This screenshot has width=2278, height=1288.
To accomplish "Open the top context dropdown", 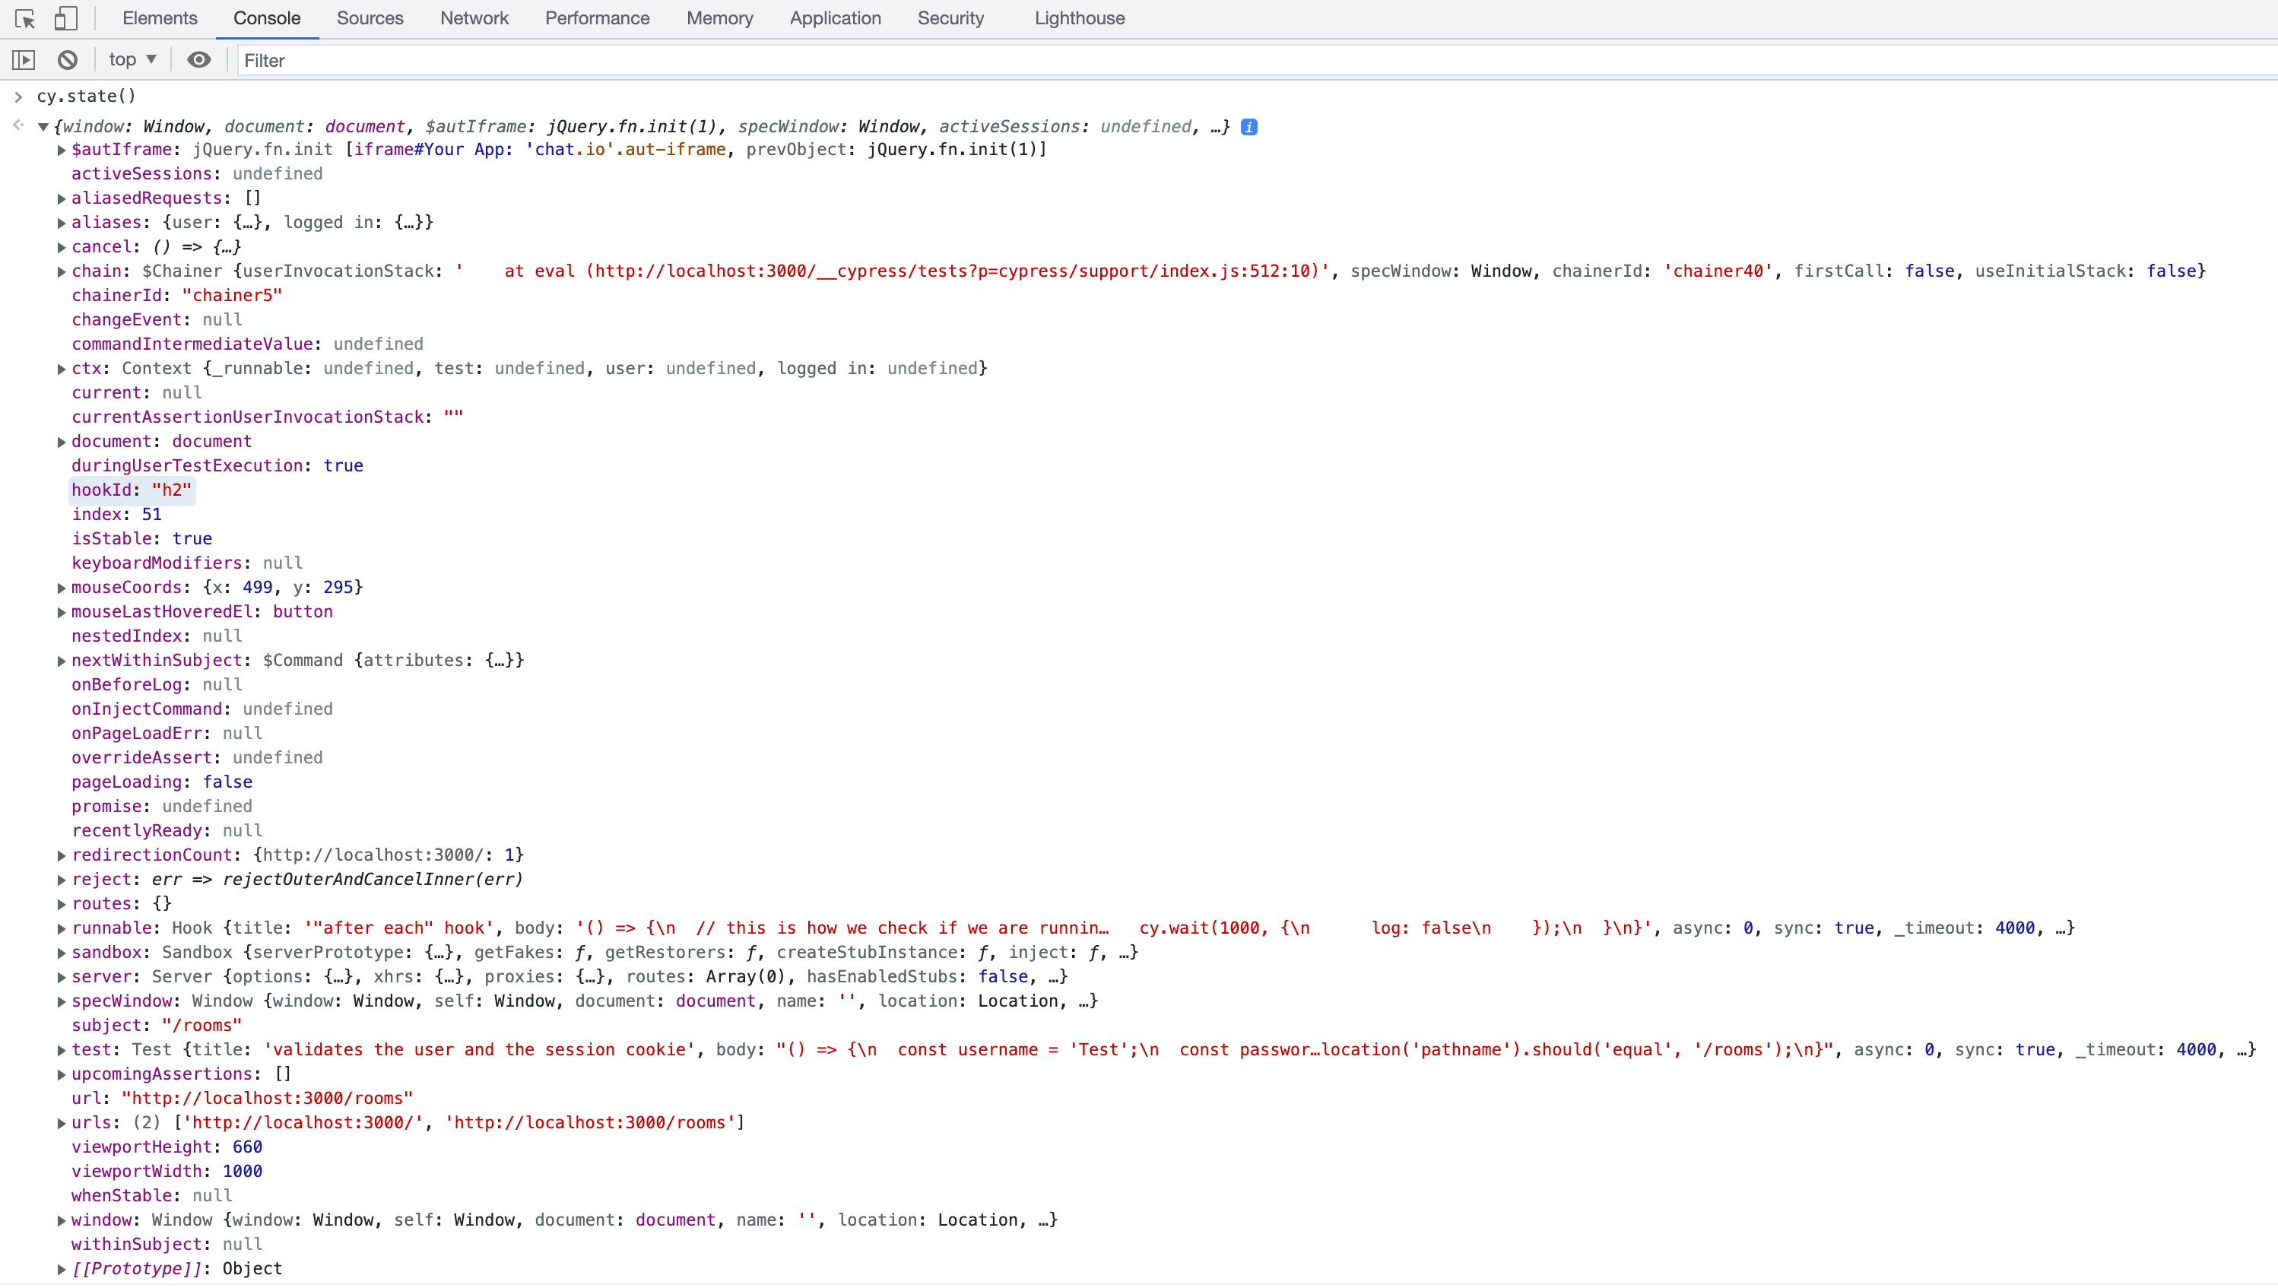I will pos(132,60).
